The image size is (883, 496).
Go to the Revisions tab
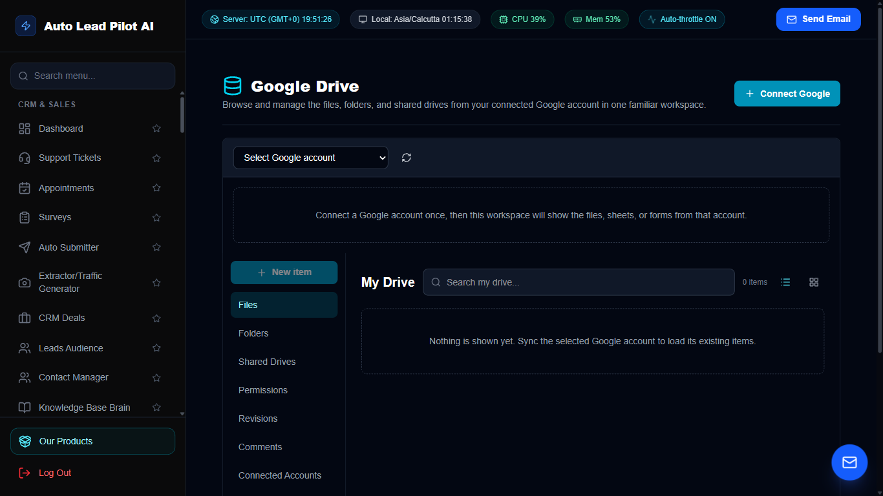tap(284, 418)
